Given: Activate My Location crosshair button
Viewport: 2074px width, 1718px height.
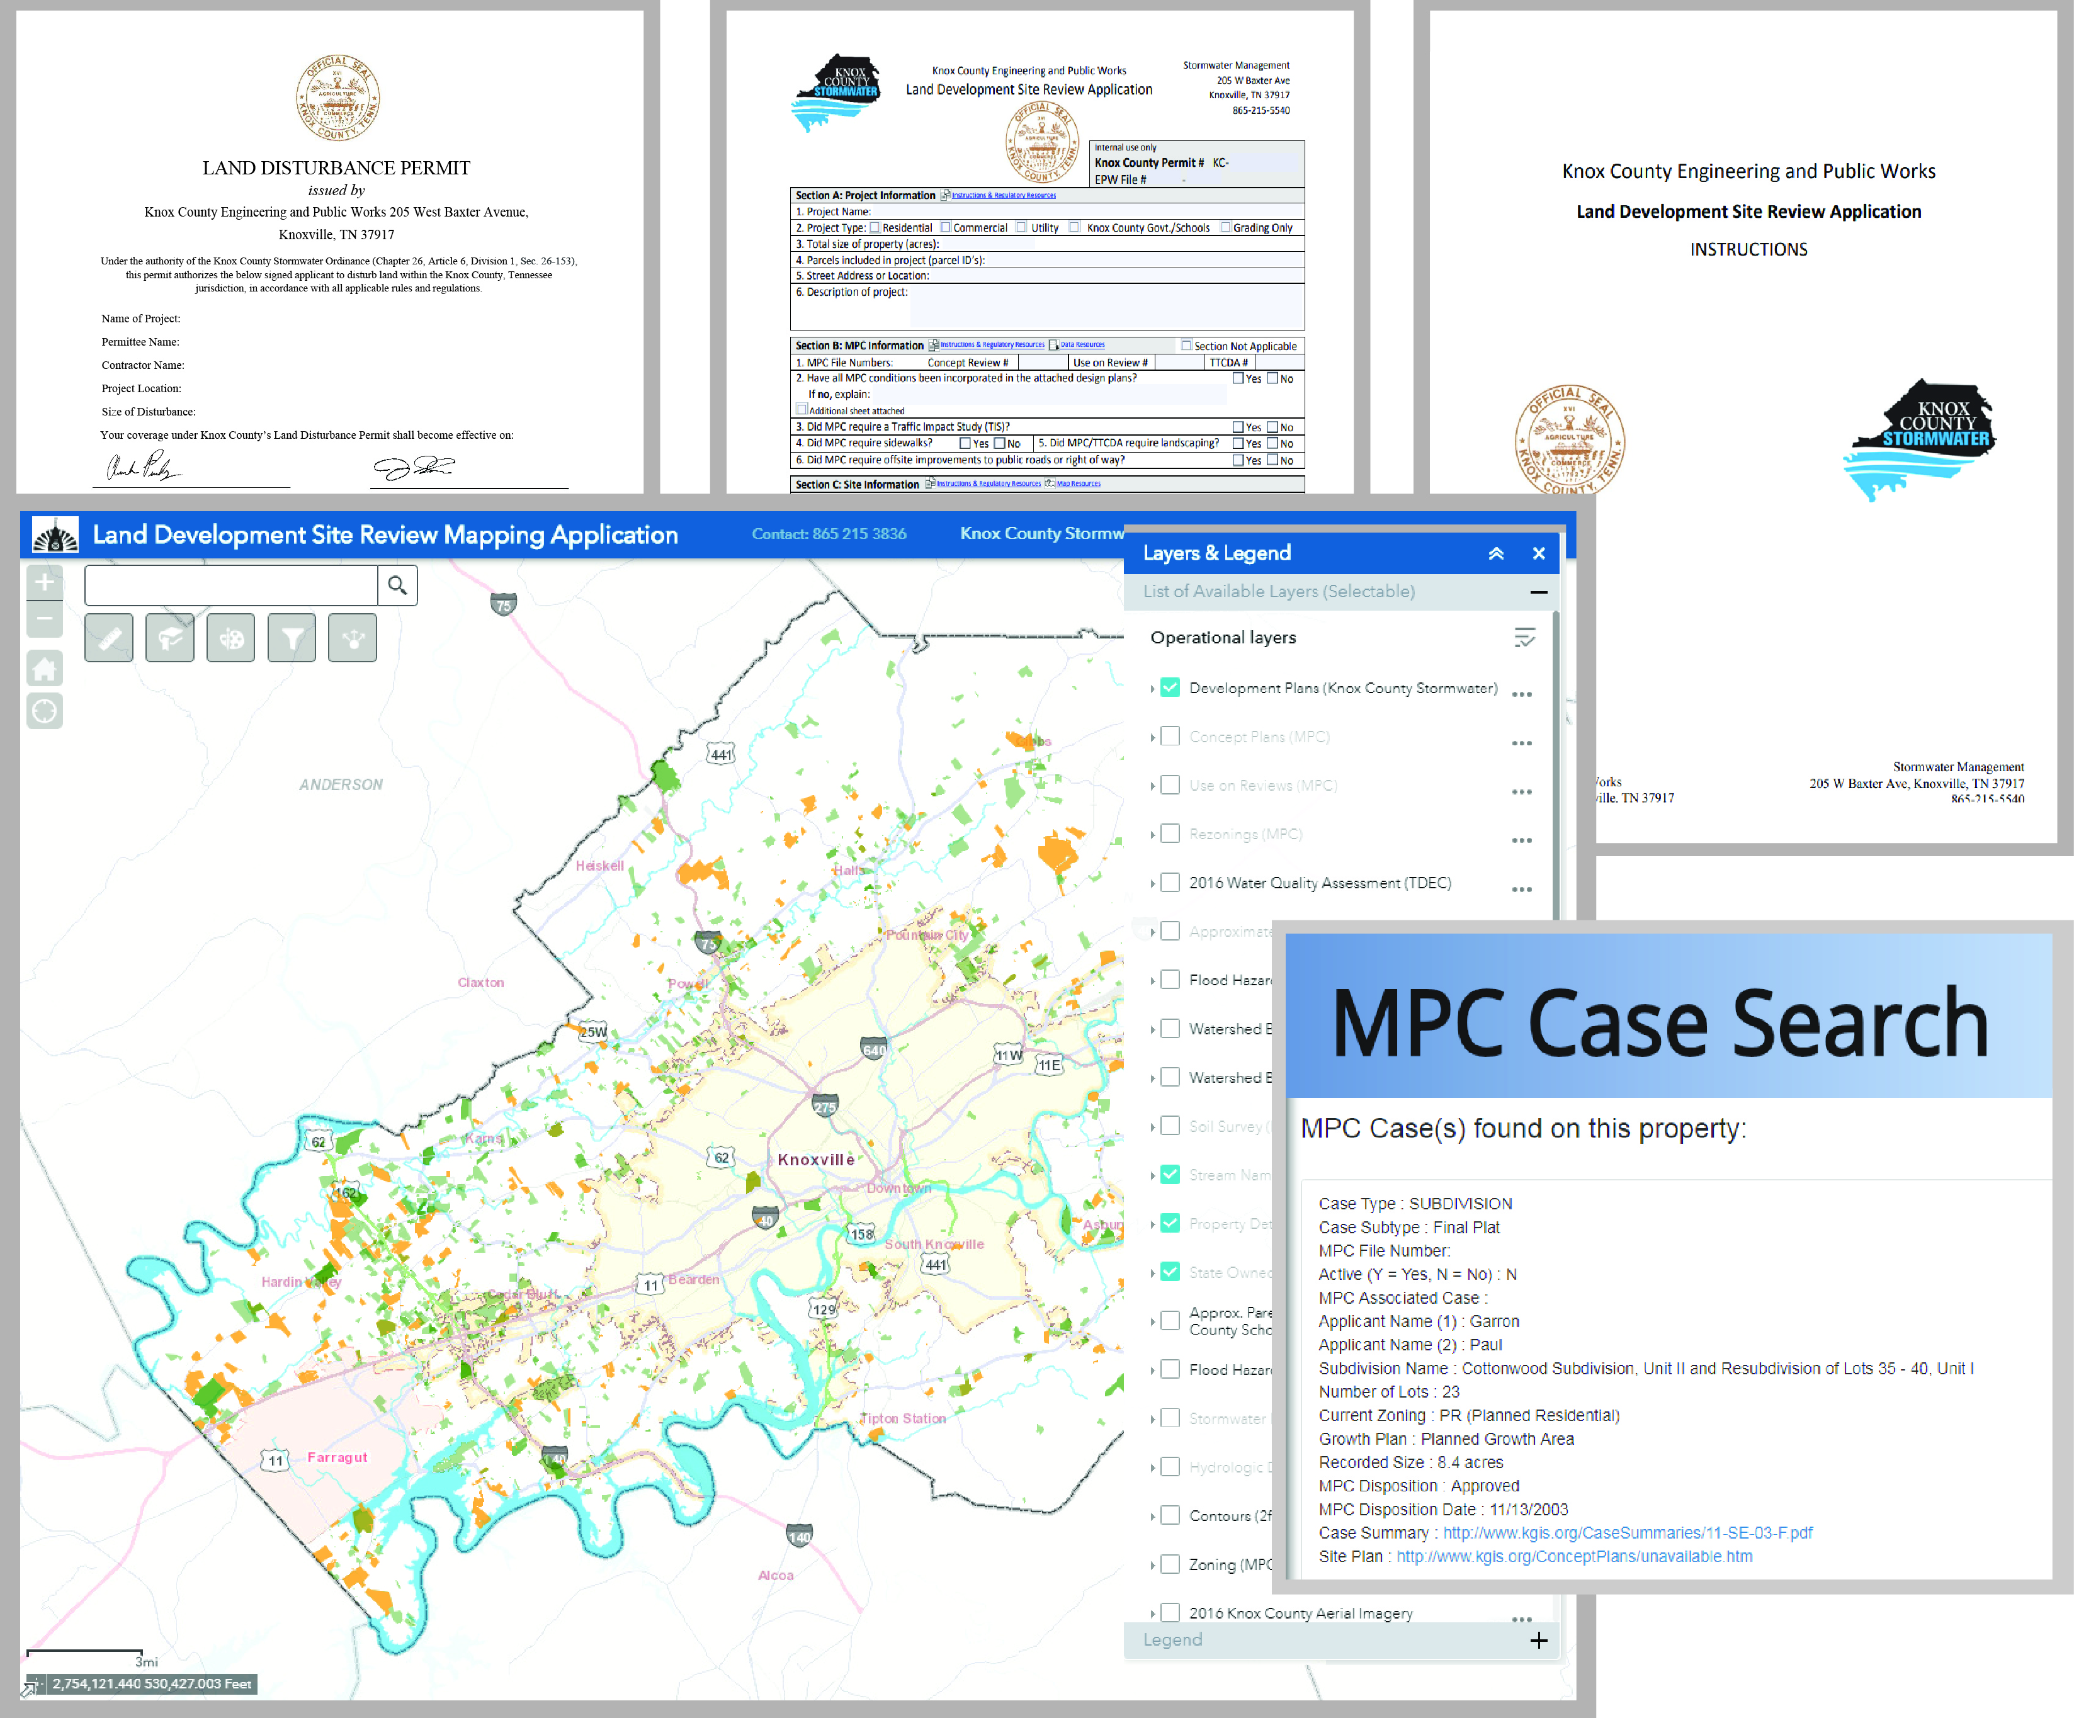Looking at the screenshot, I should pyautogui.click(x=45, y=711).
